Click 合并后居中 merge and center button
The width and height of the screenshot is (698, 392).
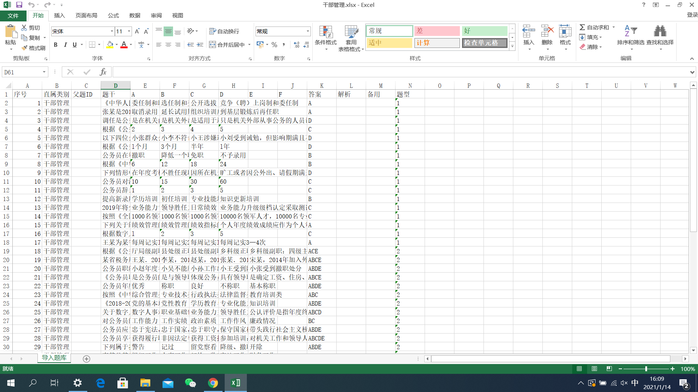click(x=227, y=45)
